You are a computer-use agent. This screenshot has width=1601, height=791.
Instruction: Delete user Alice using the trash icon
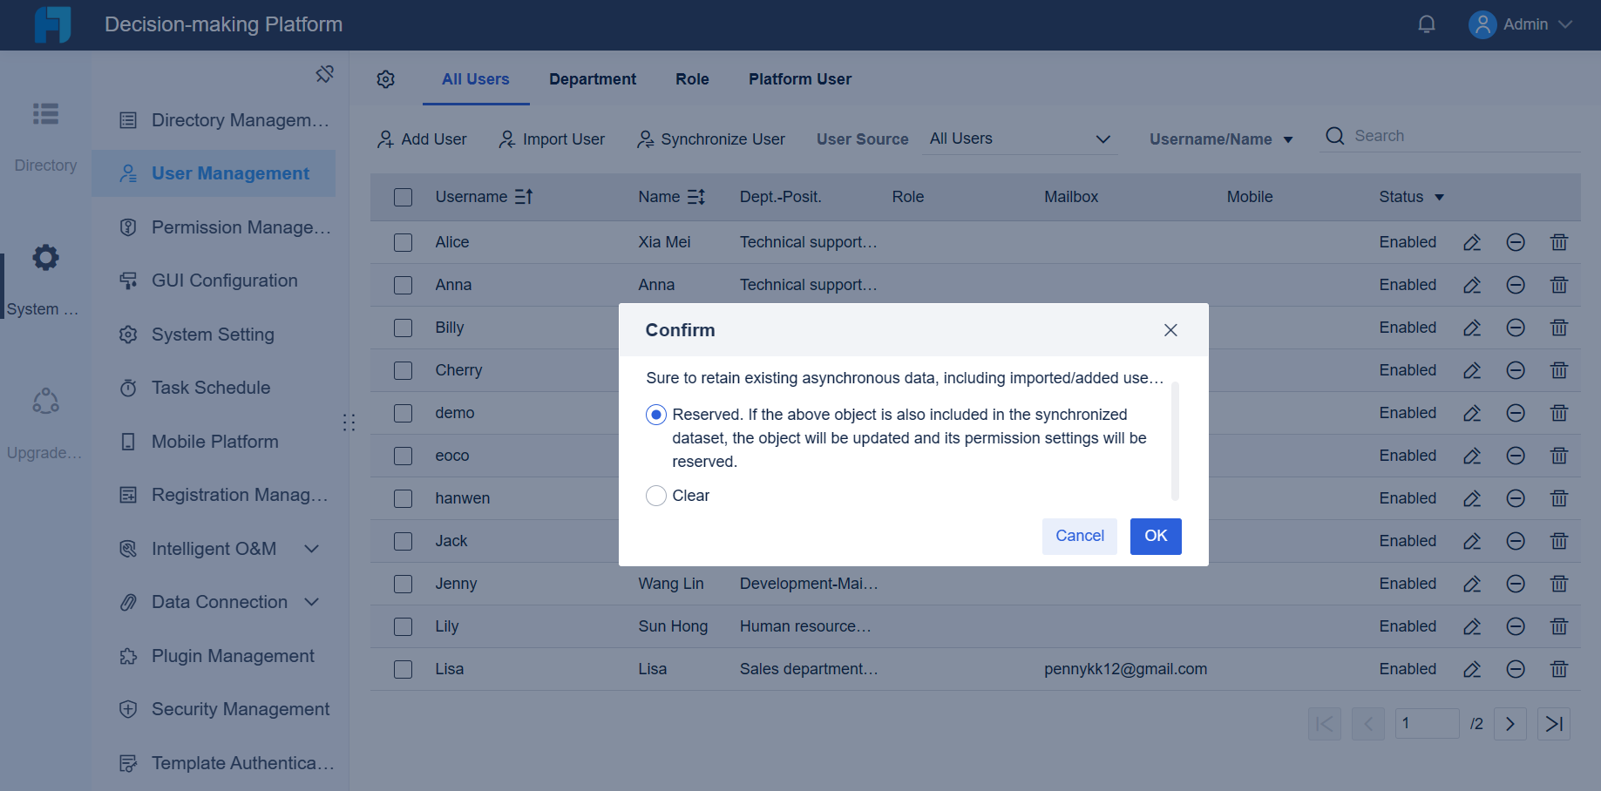(1559, 242)
